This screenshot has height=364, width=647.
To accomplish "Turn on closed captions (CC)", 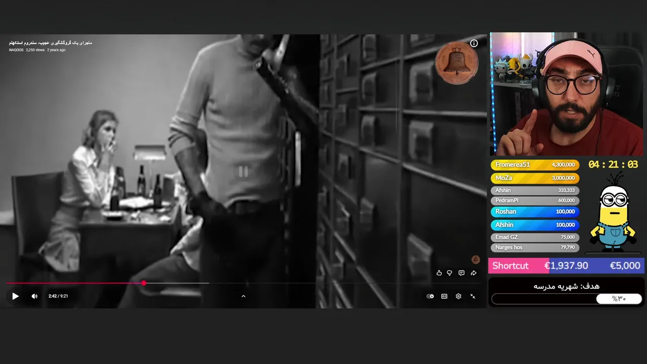I will pos(444,296).
